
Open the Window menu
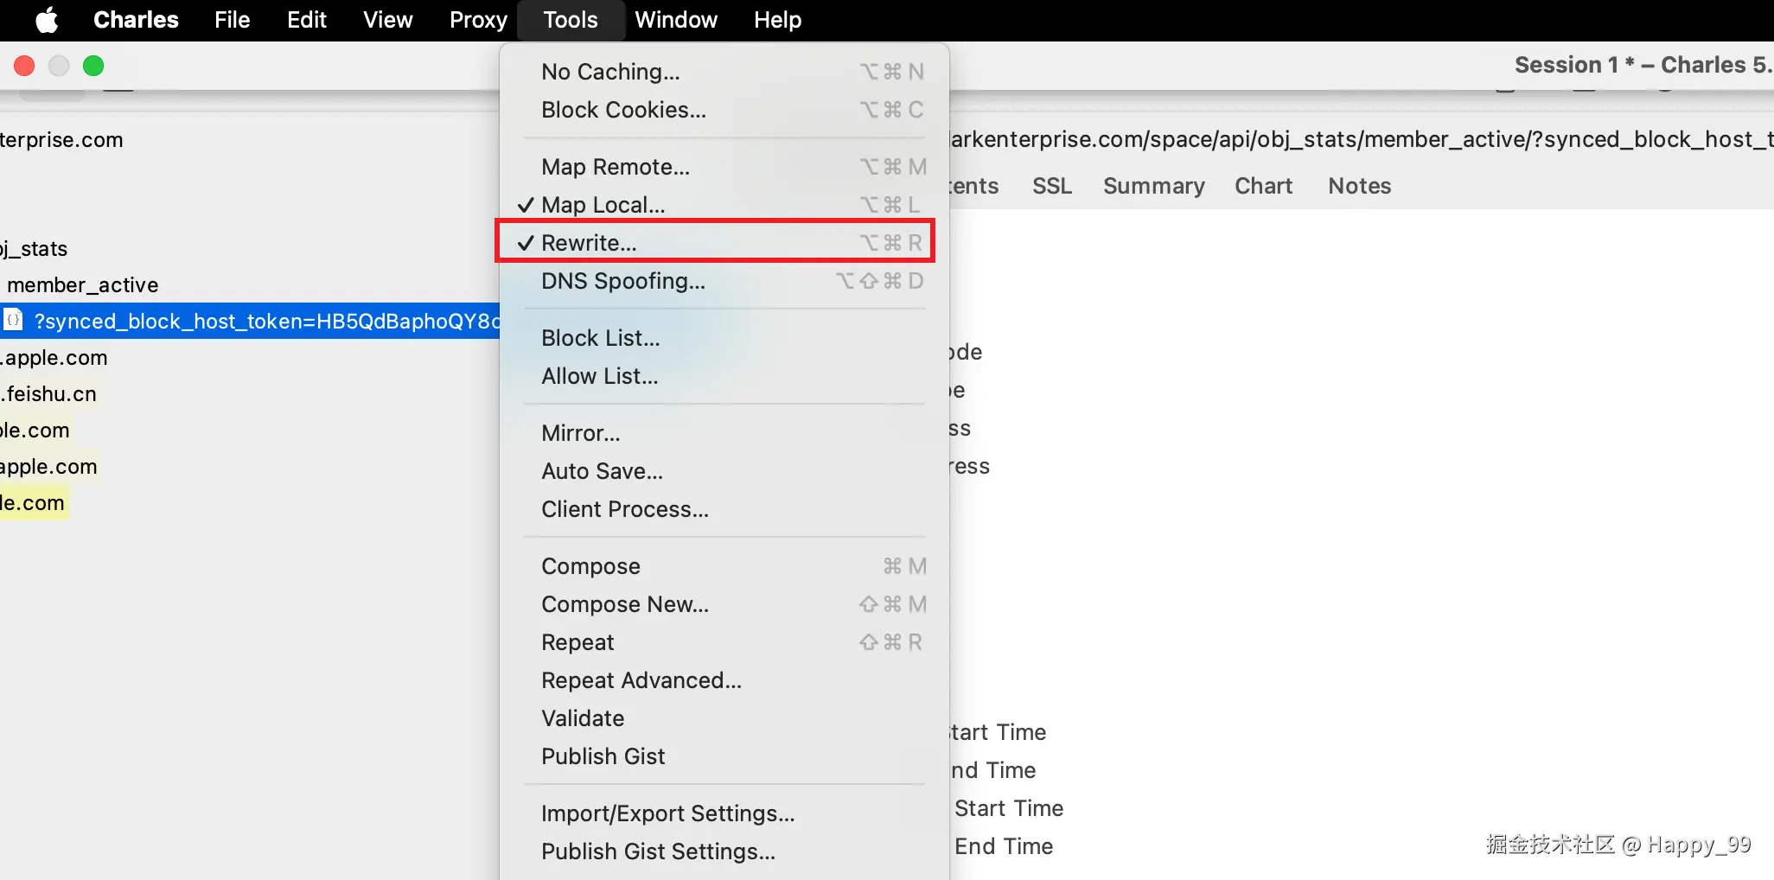click(676, 20)
